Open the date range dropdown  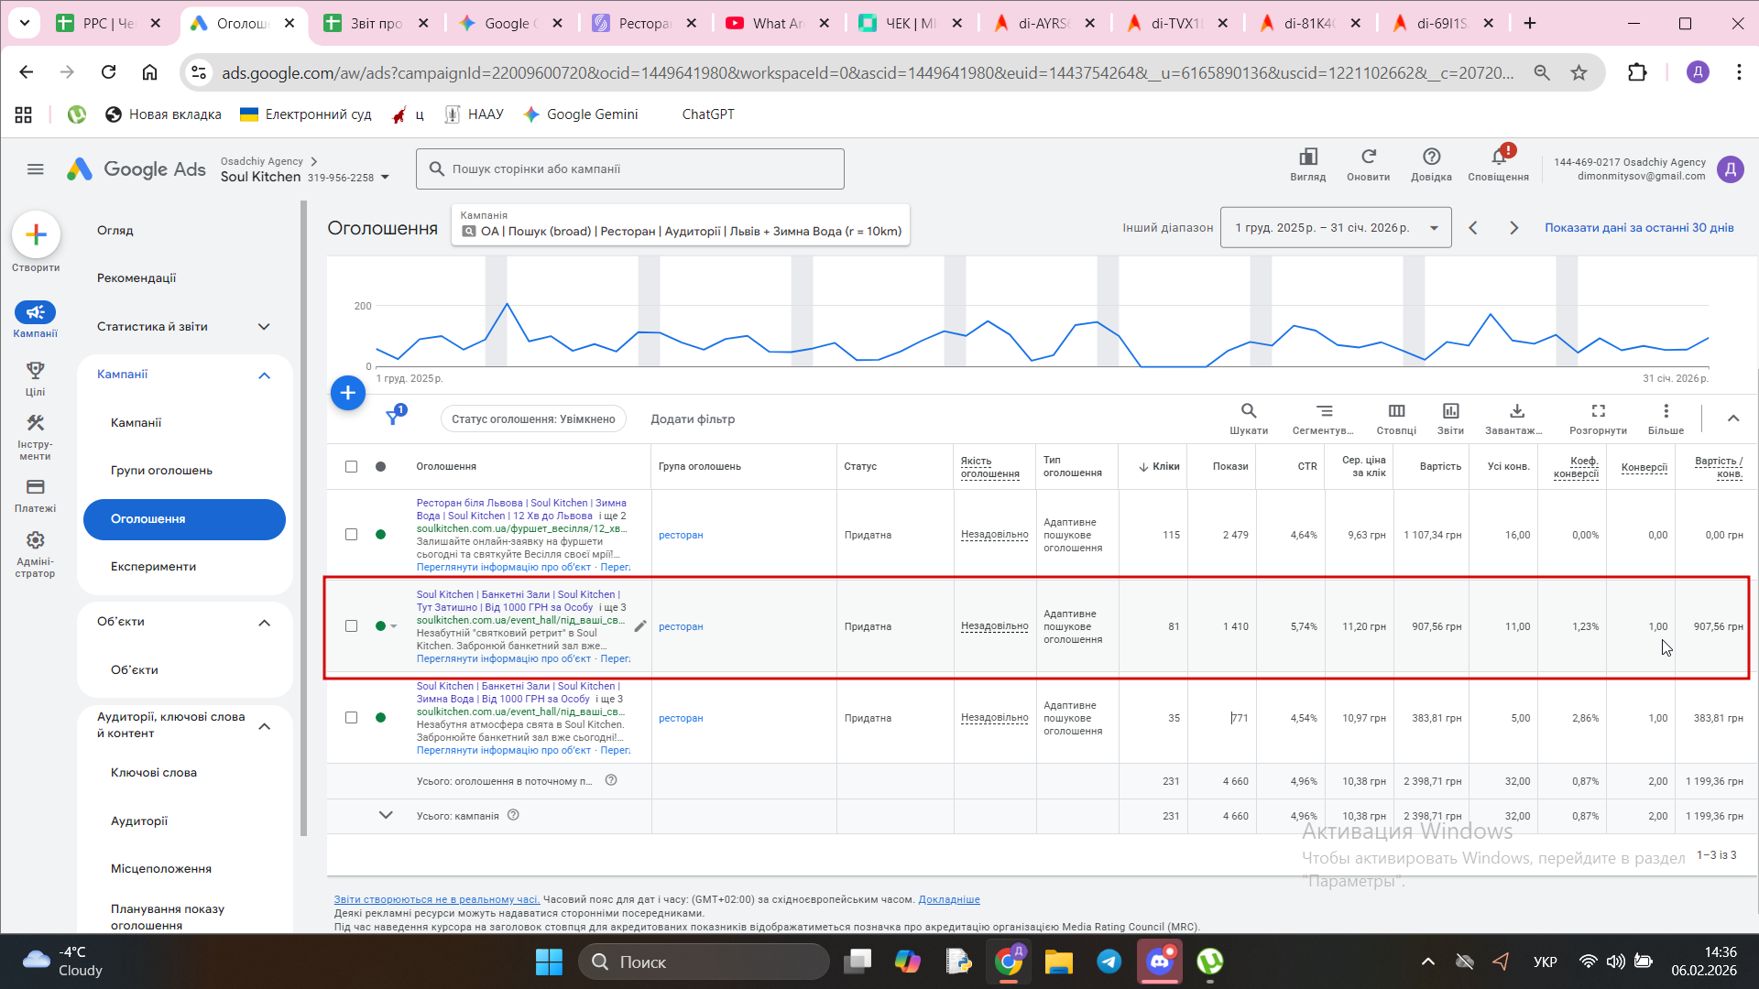coord(1335,228)
